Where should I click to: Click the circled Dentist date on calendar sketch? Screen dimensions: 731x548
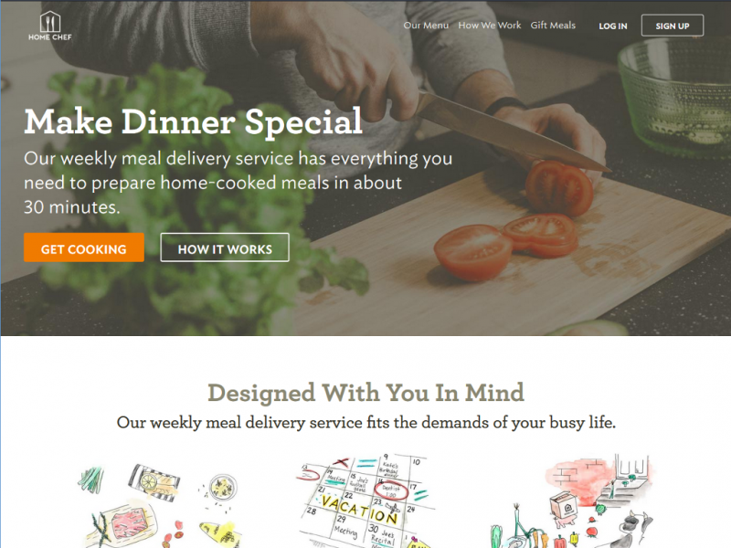[391, 490]
